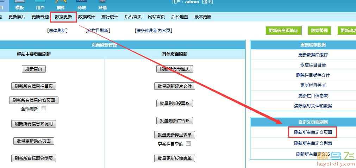Screen dimensions: 356x168
Task: Select the 数据统计 submenu item
Action: point(87,17)
